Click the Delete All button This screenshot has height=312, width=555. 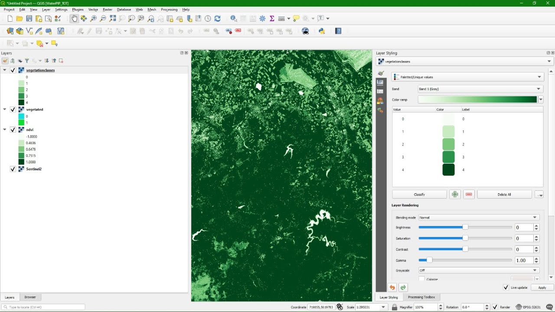click(504, 195)
